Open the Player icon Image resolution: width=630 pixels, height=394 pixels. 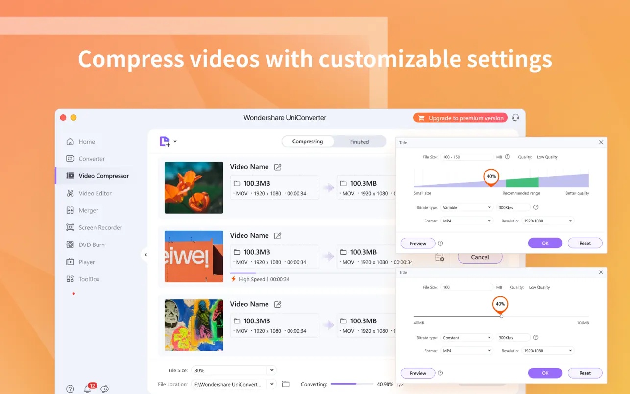point(70,262)
